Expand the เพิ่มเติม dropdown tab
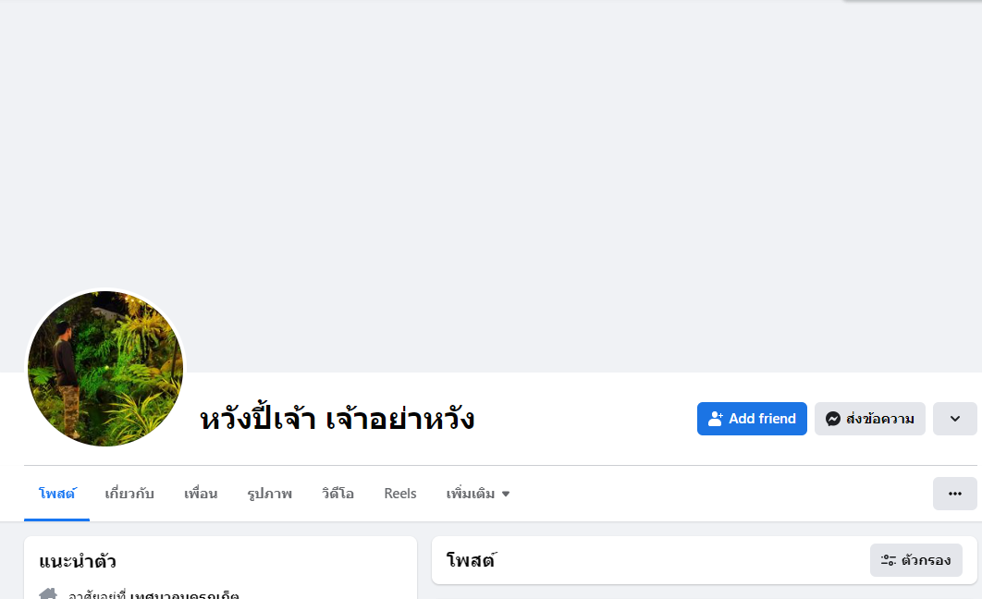 click(477, 494)
